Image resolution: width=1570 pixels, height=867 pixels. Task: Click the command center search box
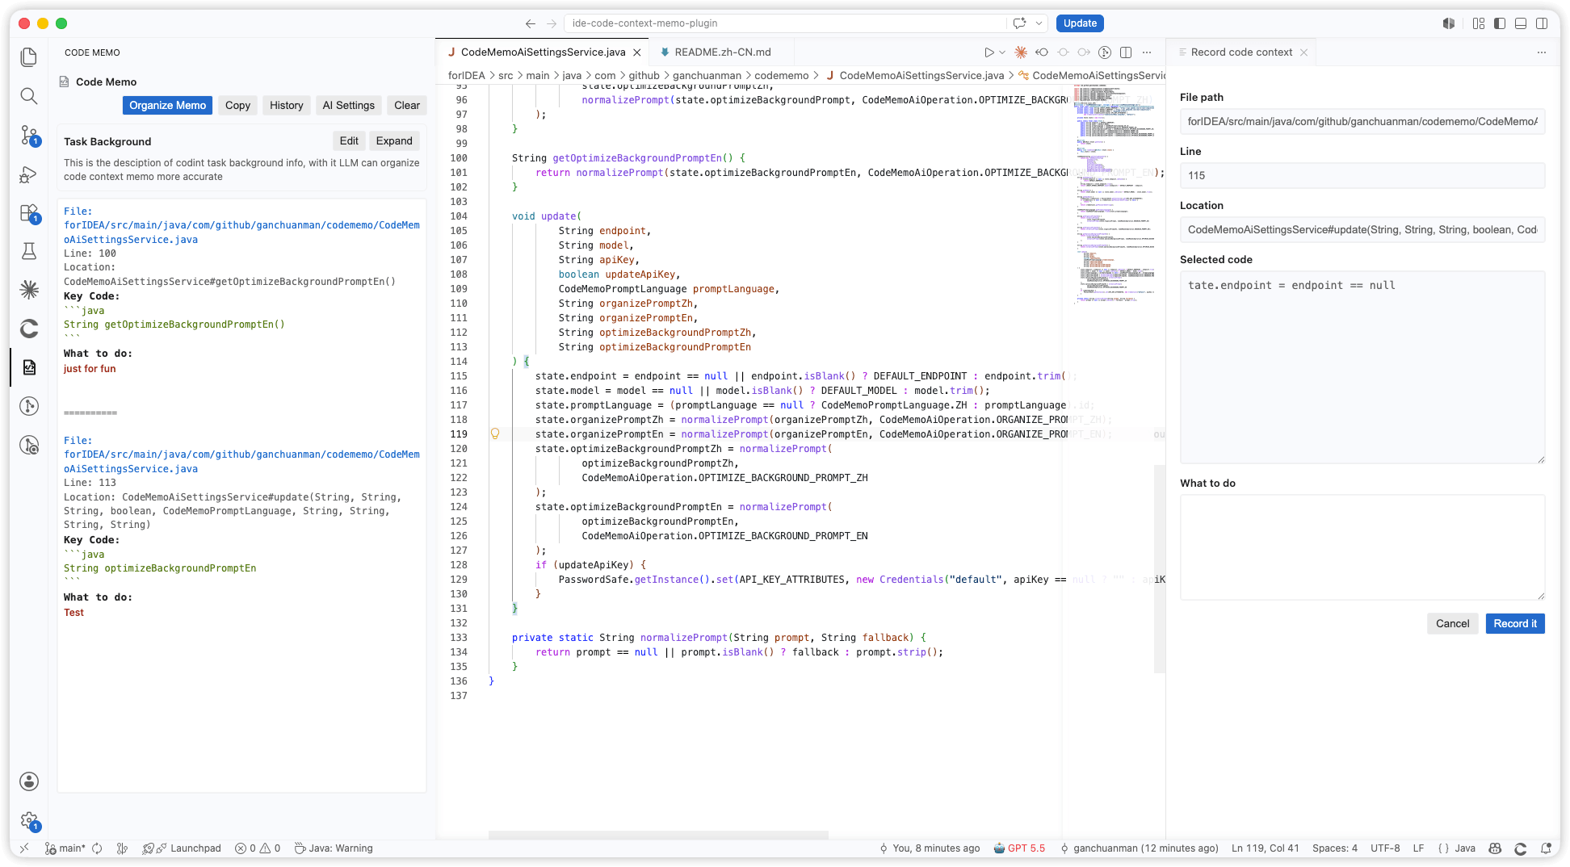785,23
